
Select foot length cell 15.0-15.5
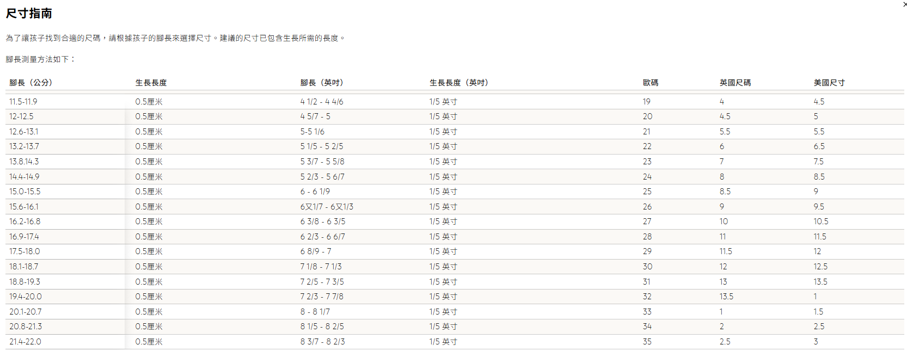pyautogui.click(x=24, y=192)
